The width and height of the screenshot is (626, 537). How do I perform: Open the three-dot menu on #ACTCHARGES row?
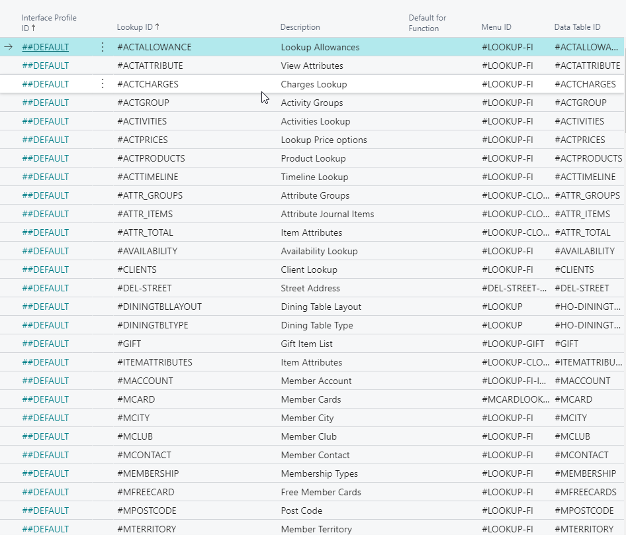pyautogui.click(x=102, y=84)
